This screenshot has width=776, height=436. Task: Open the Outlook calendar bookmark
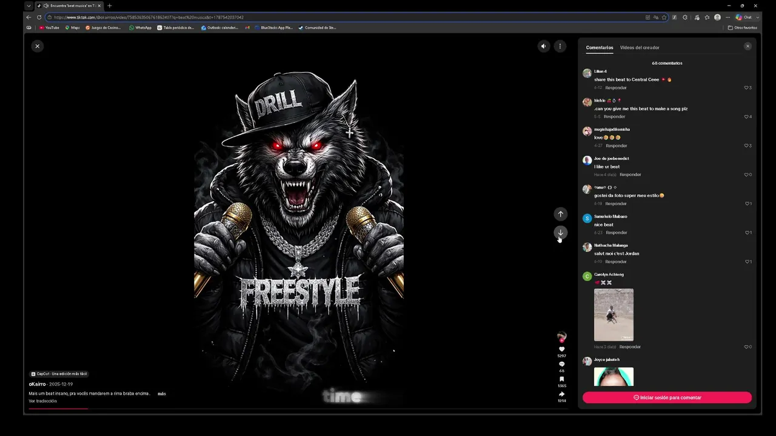point(219,28)
